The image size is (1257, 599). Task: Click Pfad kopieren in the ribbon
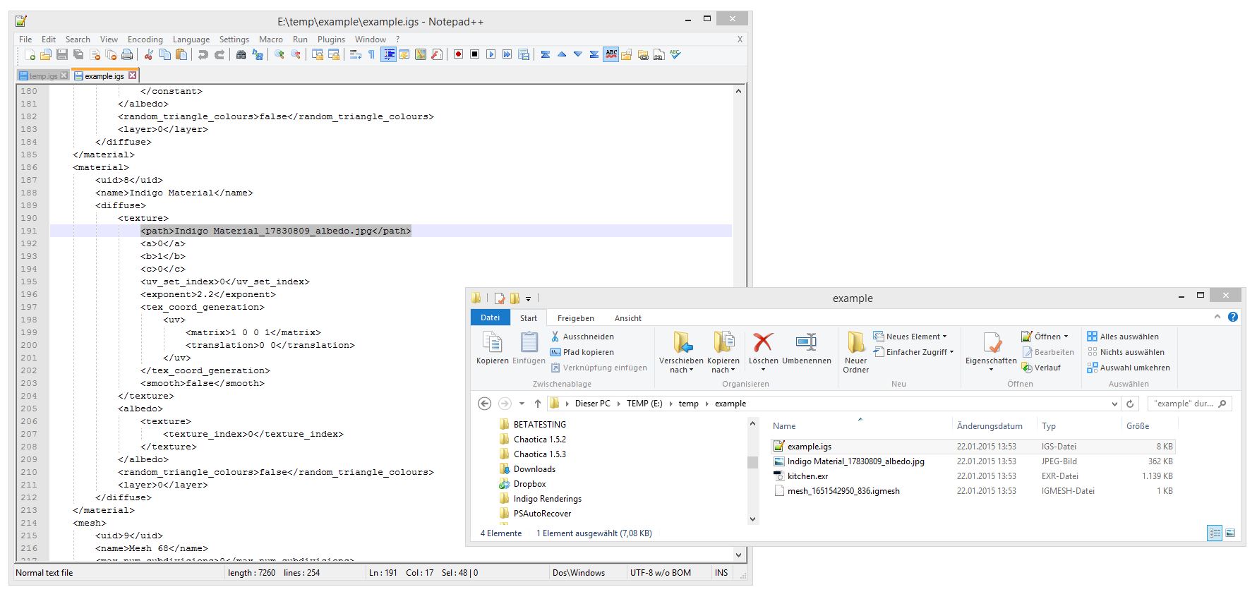[587, 352]
